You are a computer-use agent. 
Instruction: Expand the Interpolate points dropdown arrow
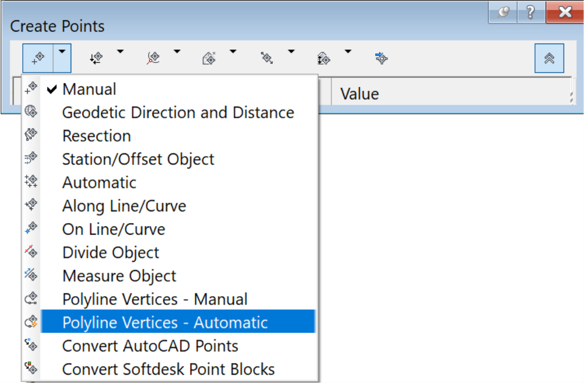coord(291,50)
